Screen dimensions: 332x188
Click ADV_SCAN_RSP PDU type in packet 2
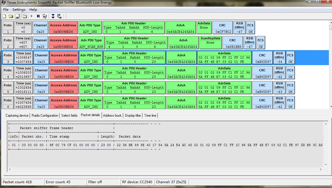[x=91, y=47]
